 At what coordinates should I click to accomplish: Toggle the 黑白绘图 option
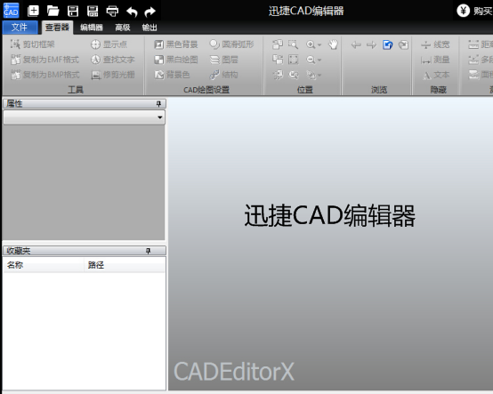(176, 60)
